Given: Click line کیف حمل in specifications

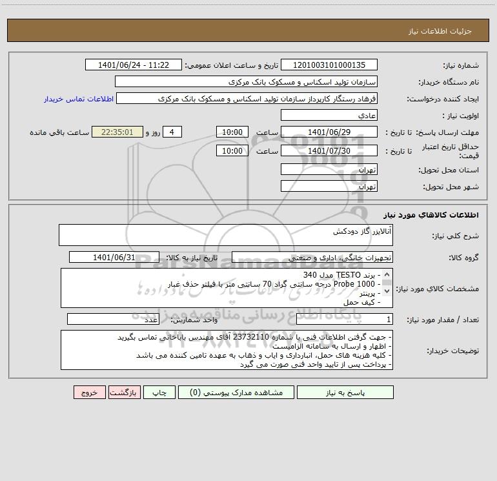Looking at the screenshot, I should (x=362, y=302).
